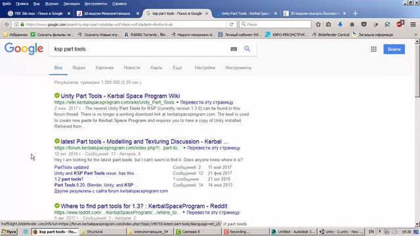
Task: Click the red extension icon in toolbar
Action: (400, 24)
